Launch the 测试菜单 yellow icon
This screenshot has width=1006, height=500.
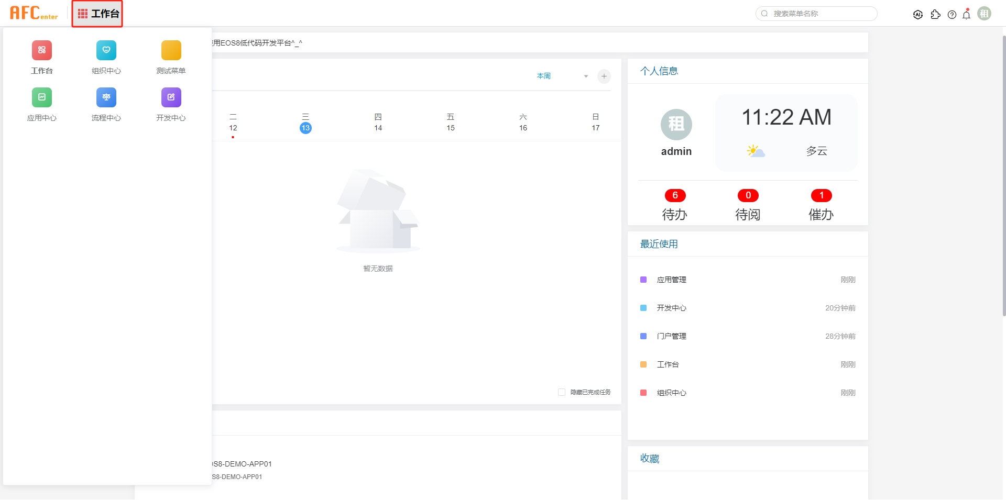171,51
